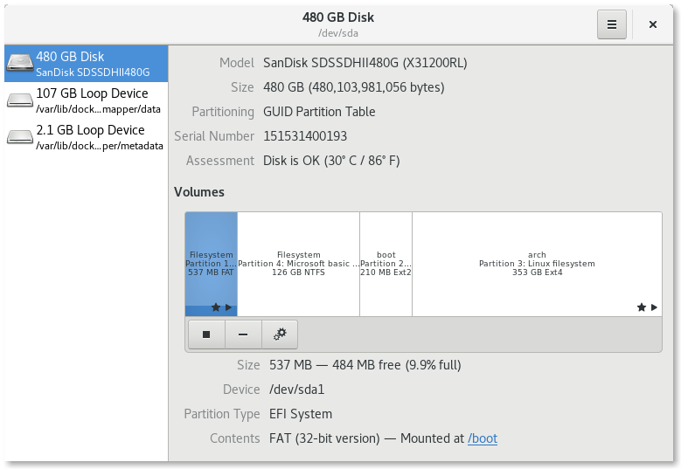The width and height of the screenshot is (681, 469).
Task: Select the arch 353 GB Ext4 partition
Action: click(x=537, y=264)
